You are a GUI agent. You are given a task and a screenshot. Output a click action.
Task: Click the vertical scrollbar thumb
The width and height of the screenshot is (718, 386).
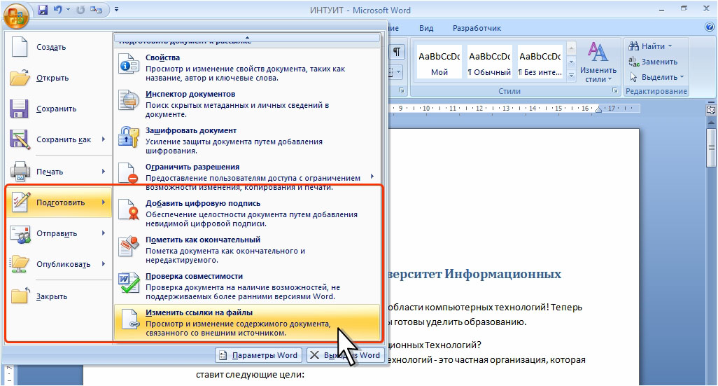(711, 148)
